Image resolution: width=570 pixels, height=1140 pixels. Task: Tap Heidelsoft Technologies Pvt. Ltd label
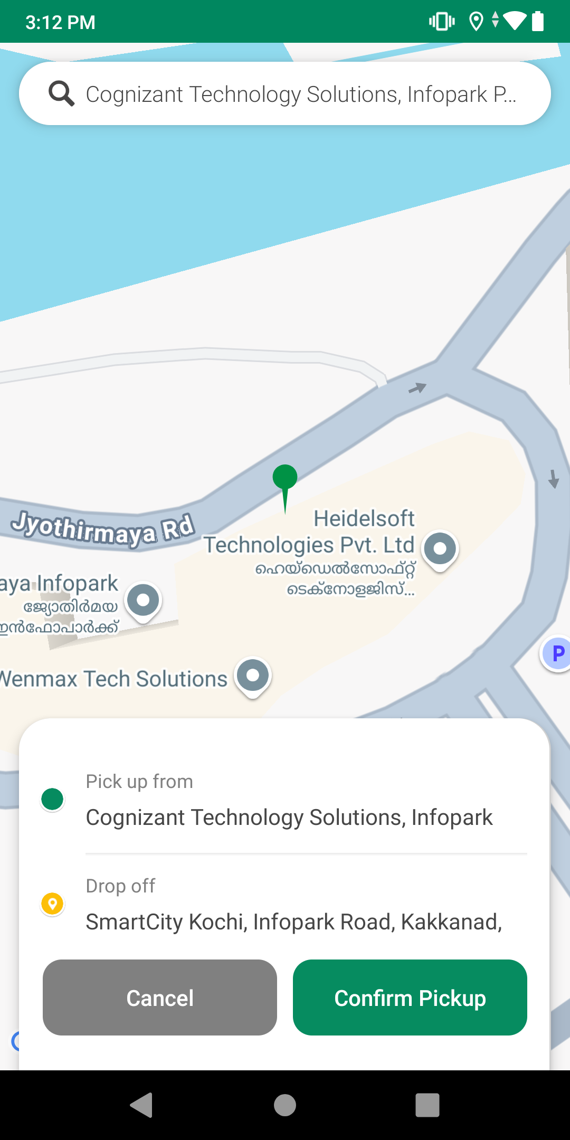point(310,532)
